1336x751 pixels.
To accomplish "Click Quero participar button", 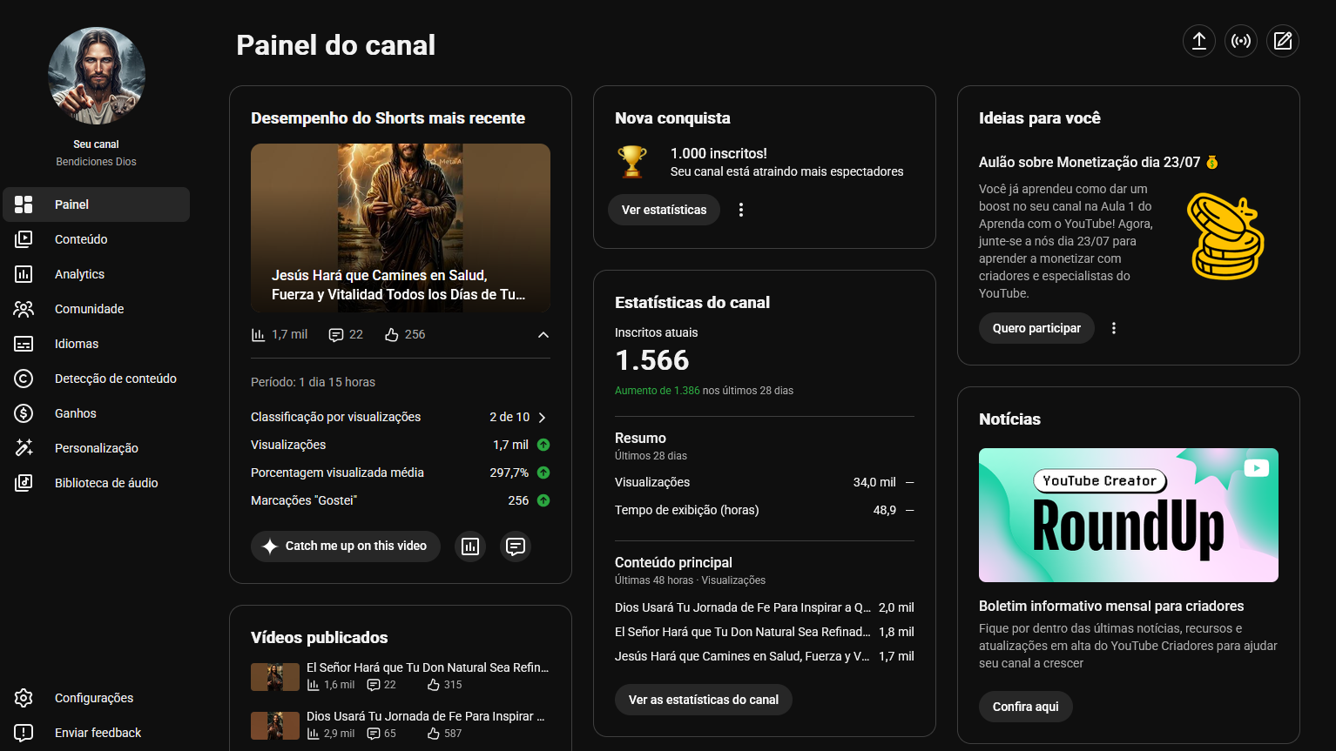I will (x=1036, y=328).
